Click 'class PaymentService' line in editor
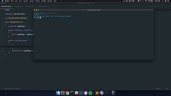 (x=14, y=22)
